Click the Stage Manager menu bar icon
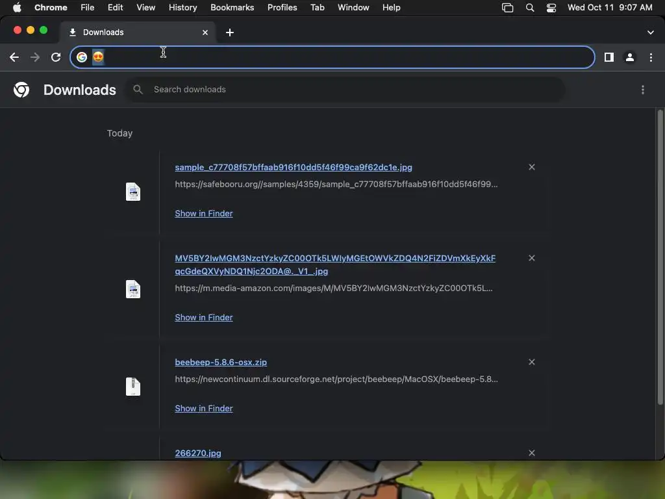 point(508,8)
